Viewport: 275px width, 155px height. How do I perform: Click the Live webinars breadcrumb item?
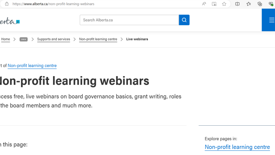coord(137,39)
